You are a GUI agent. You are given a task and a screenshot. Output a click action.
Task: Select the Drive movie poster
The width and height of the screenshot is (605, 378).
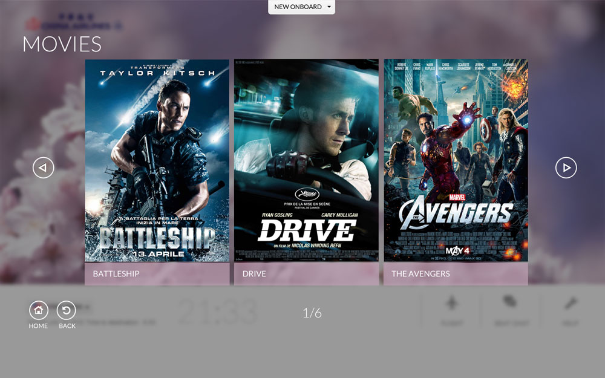coord(306,160)
